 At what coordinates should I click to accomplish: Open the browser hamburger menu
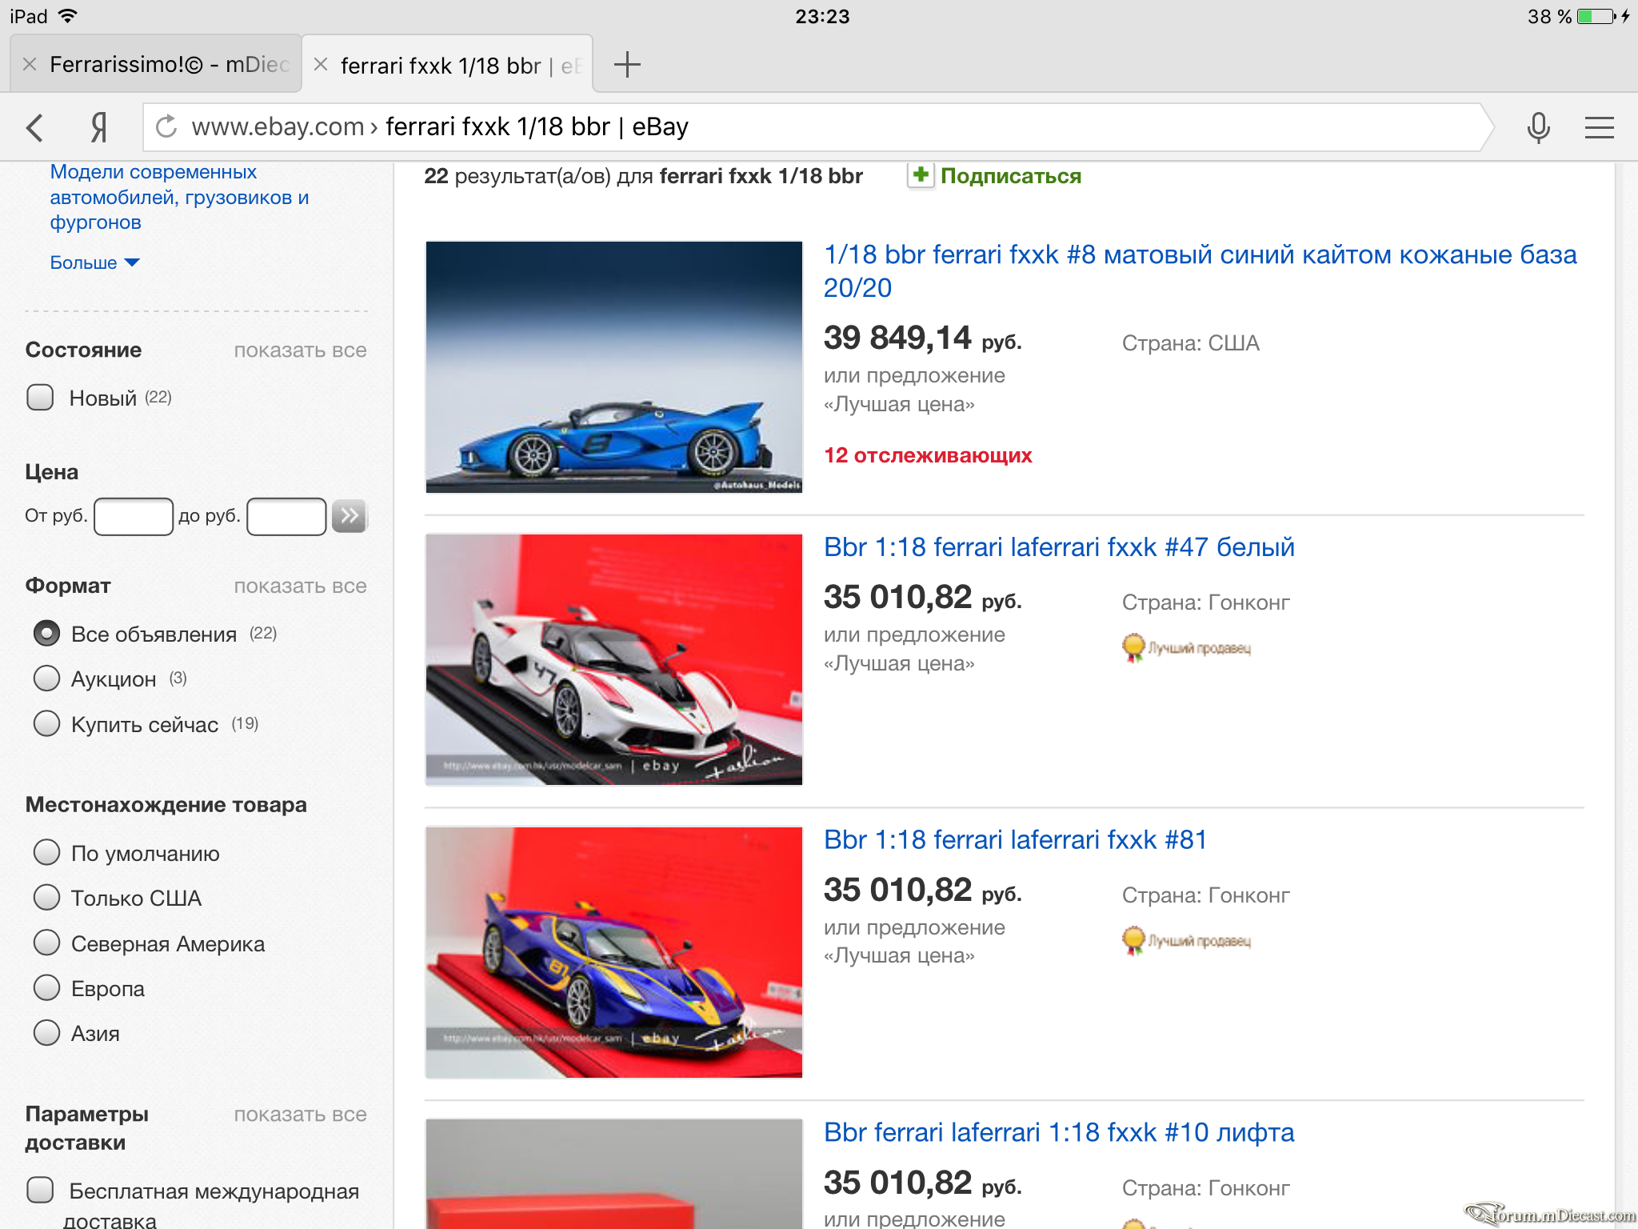[x=1600, y=127]
